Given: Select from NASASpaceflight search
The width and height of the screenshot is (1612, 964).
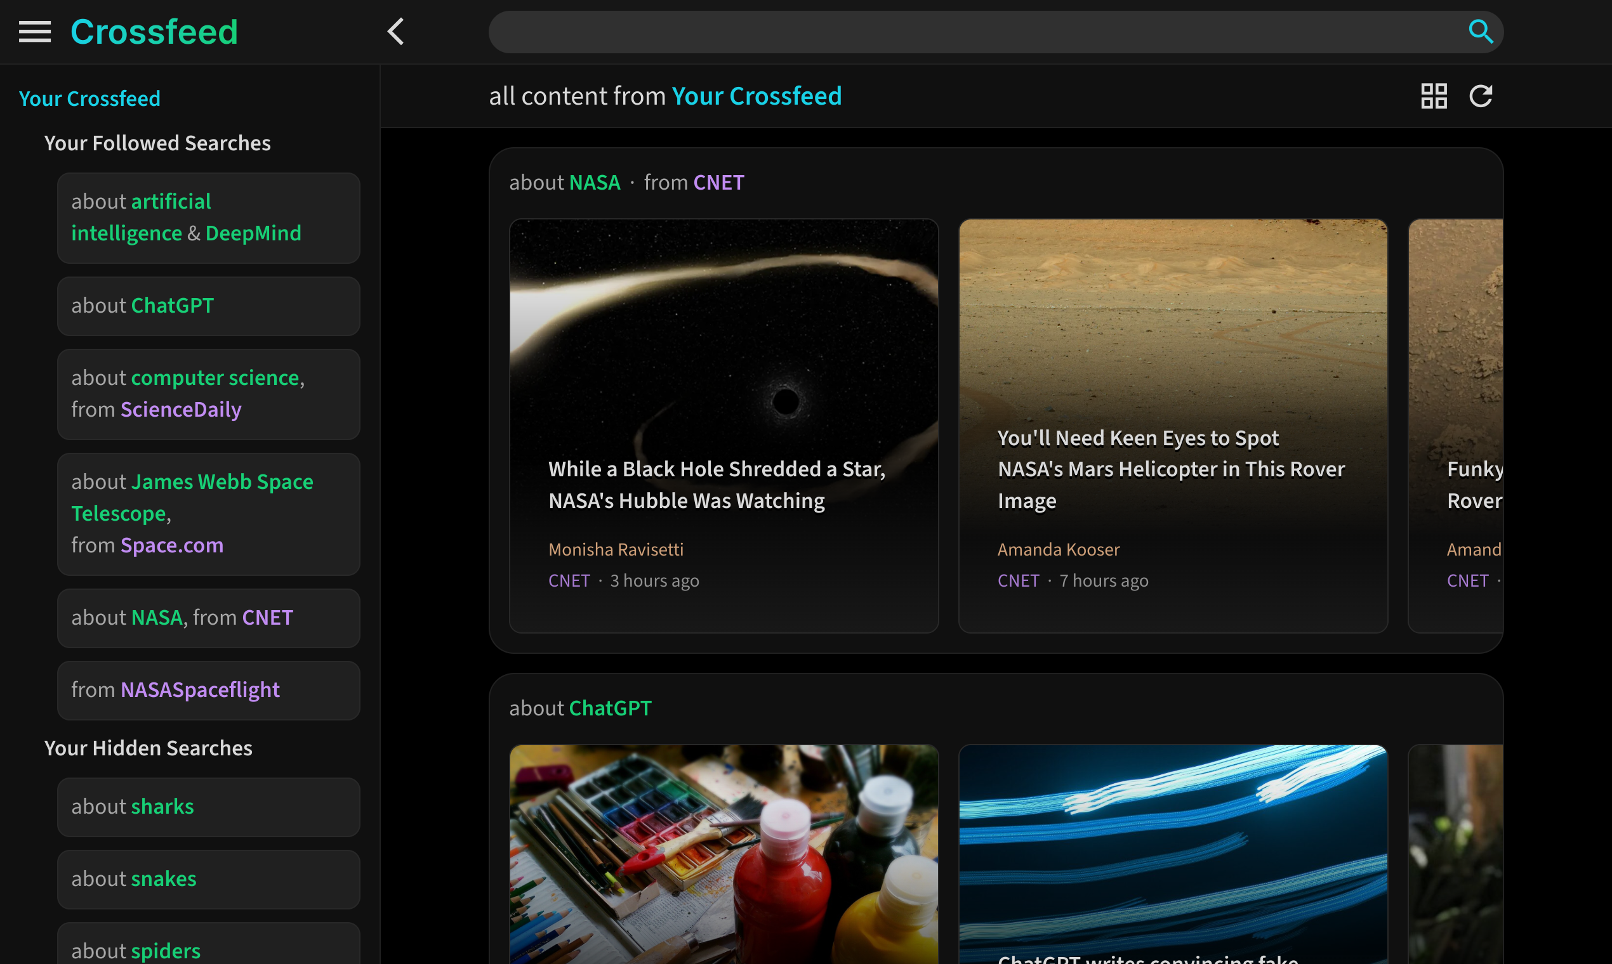Looking at the screenshot, I should pos(209,690).
